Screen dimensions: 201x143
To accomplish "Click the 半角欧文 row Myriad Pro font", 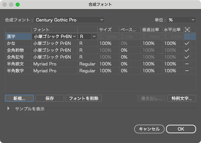I will pos(45,64).
